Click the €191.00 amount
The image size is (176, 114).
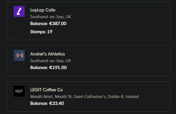tap(58, 68)
